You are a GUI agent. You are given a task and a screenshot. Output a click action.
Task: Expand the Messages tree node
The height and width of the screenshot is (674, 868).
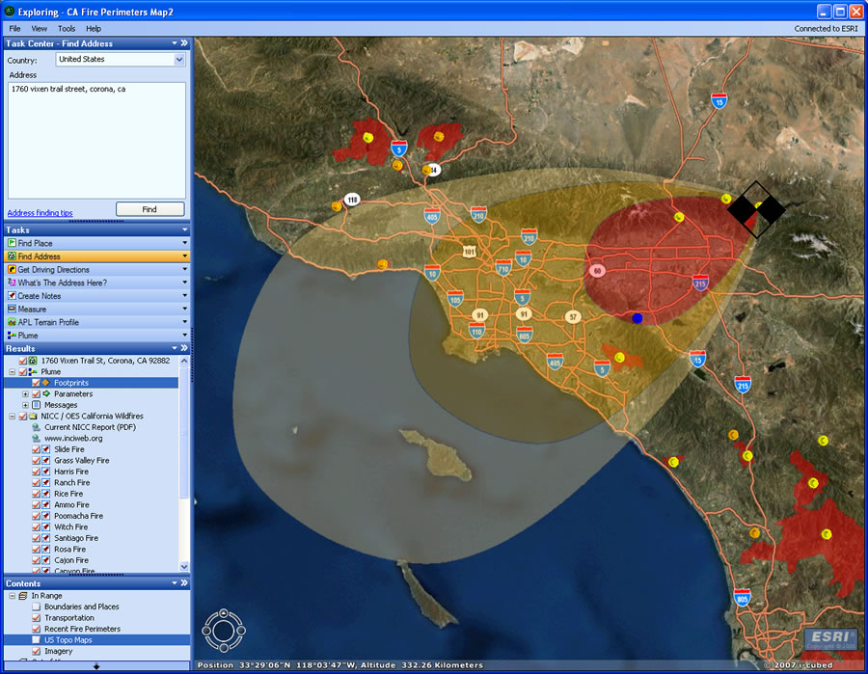coord(25,405)
